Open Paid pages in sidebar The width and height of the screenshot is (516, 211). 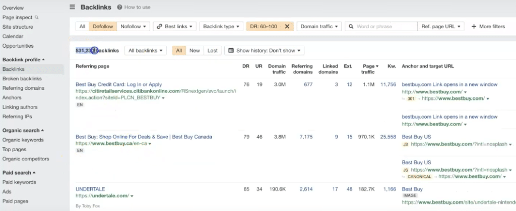click(15, 201)
